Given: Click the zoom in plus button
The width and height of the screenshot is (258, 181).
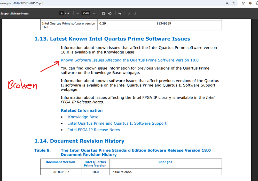Looking at the screenshot, I should point(94,13).
